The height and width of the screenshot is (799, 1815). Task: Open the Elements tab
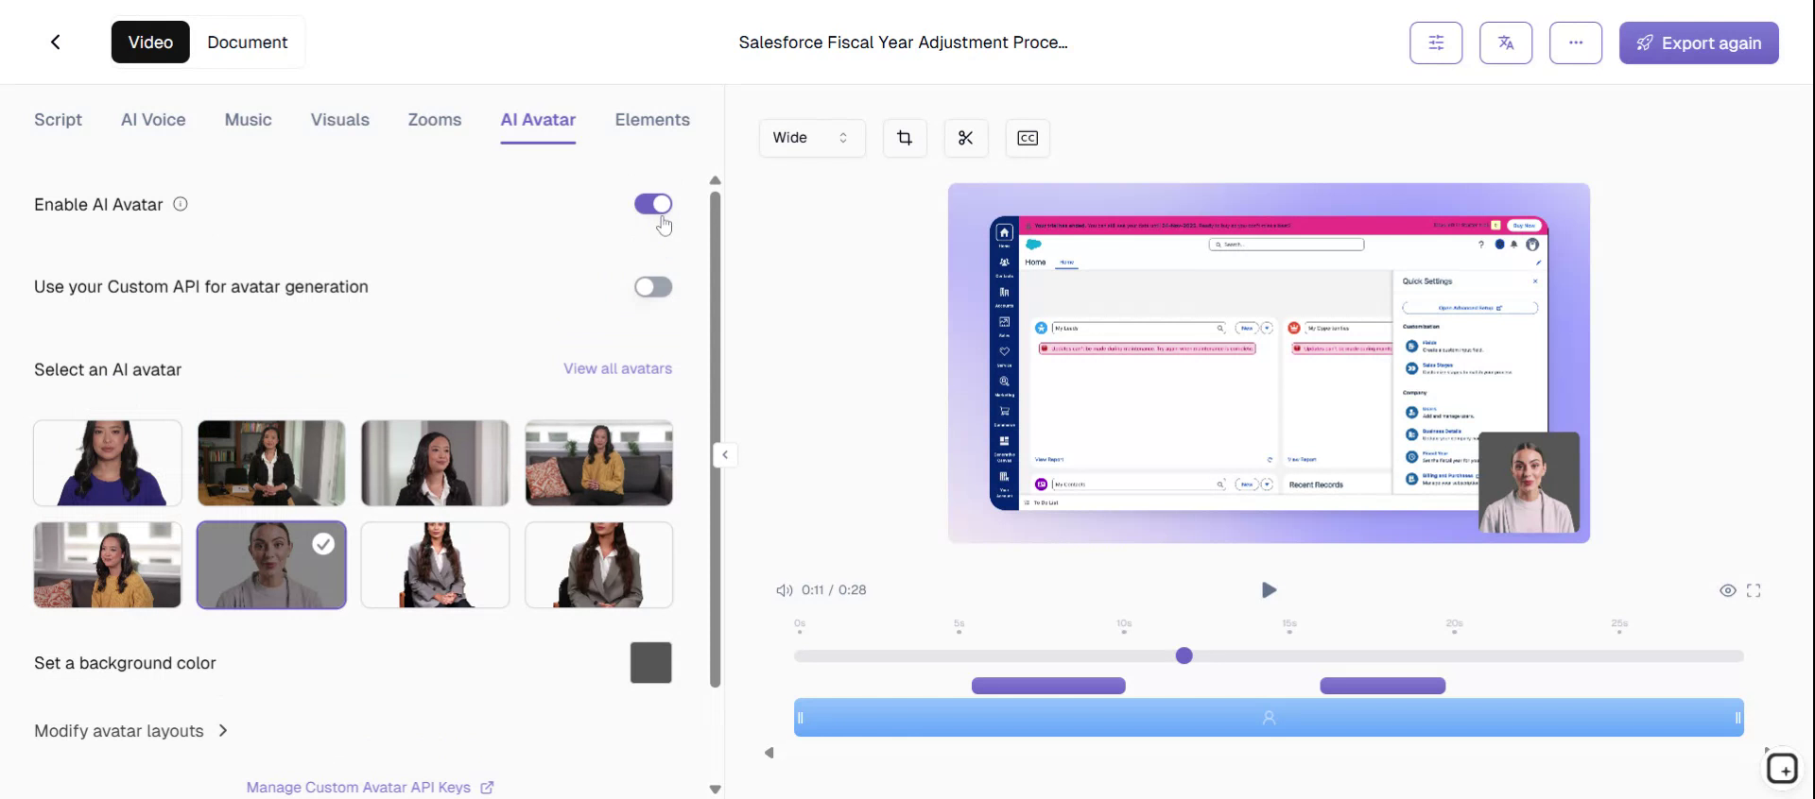pyautogui.click(x=652, y=120)
